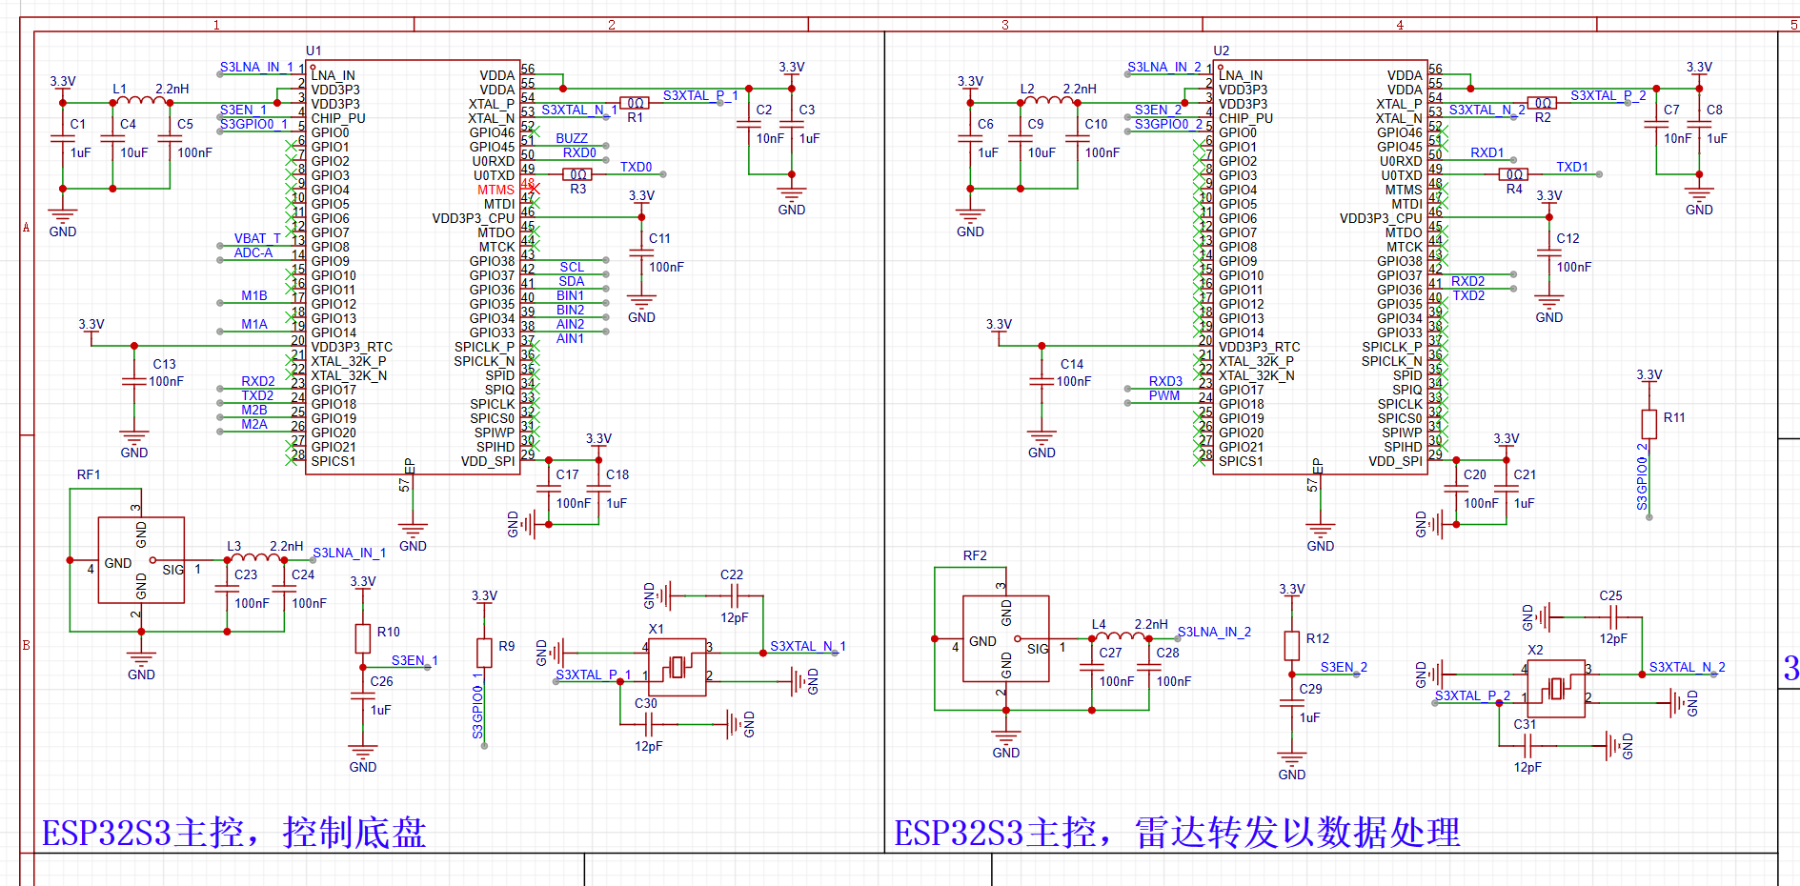Click the C30 capacitor label
This screenshot has width=1800, height=886.
point(646,703)
